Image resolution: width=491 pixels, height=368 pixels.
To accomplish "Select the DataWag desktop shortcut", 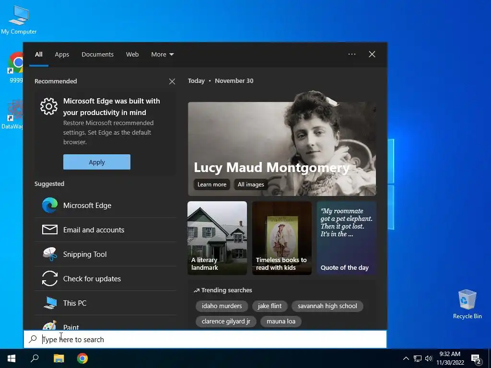I will [12, 115].
